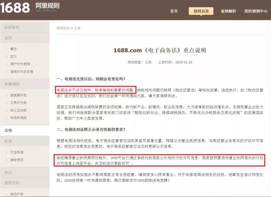Open 市场专场类 in the sidebar
Image resolution: width=271 pixels, height=197 pixels.
(x=19, y=118)
